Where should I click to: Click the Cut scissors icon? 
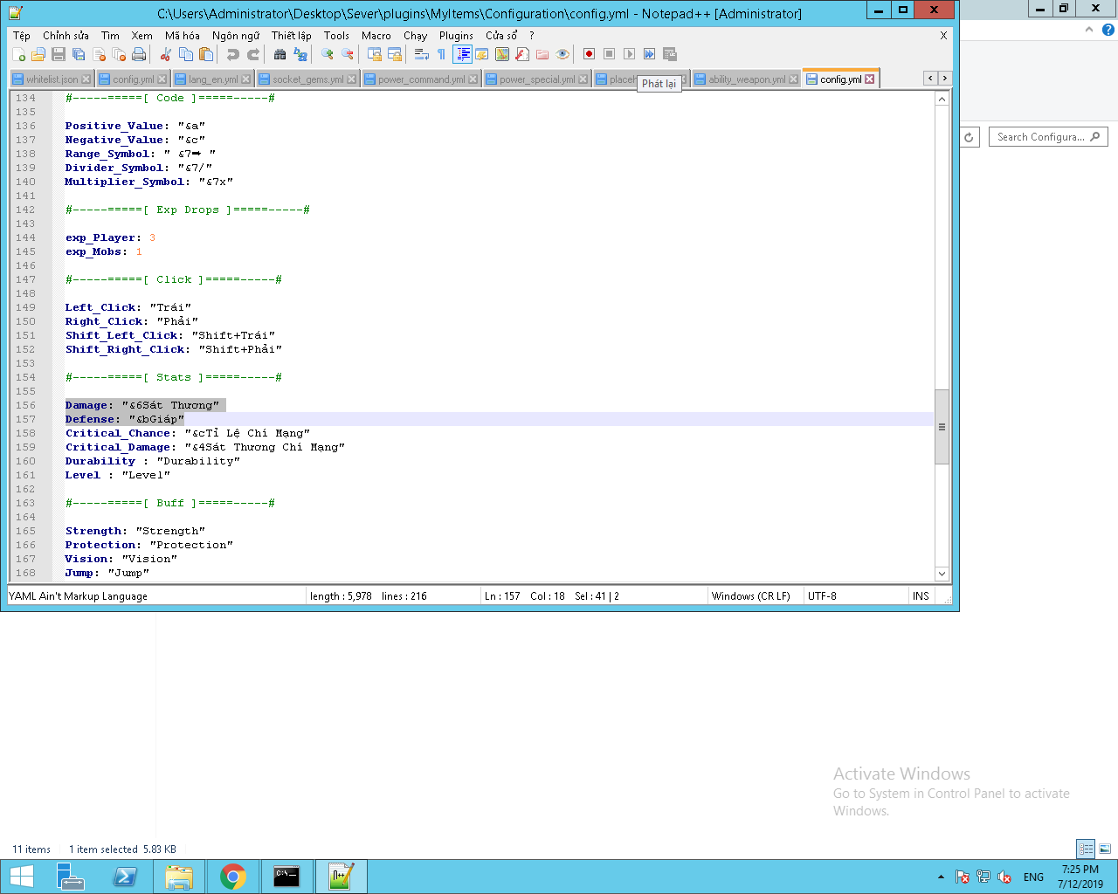click(x=165, y=54)
